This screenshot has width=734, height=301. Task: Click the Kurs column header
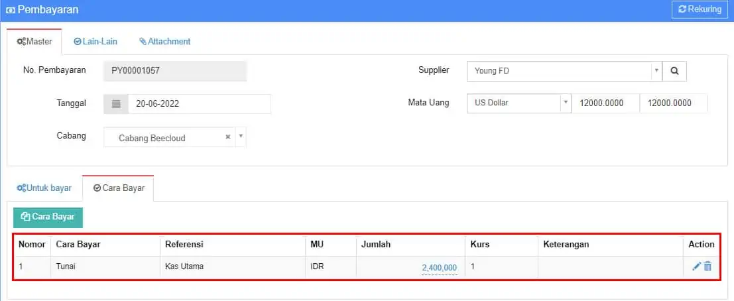[x=501, y=245]
